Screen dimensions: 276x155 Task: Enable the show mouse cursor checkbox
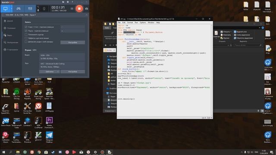click(26, 34)
